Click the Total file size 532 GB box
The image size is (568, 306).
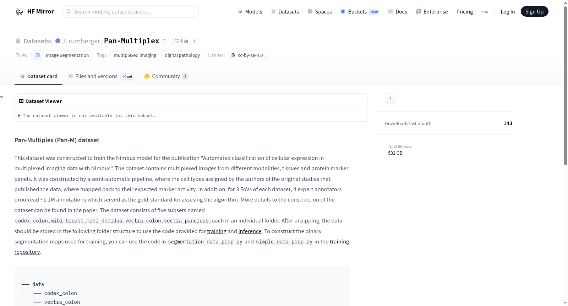point(400,150)
